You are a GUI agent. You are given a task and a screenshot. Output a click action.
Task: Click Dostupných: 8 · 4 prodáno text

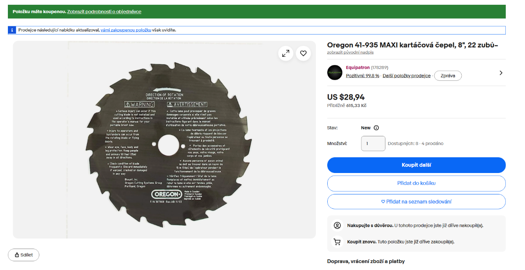coord(416,143)
